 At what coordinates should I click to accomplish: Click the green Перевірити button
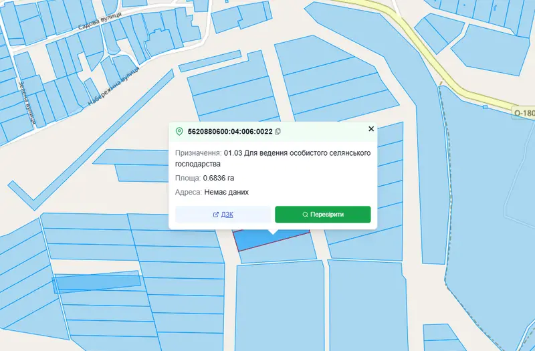[323, 214]
